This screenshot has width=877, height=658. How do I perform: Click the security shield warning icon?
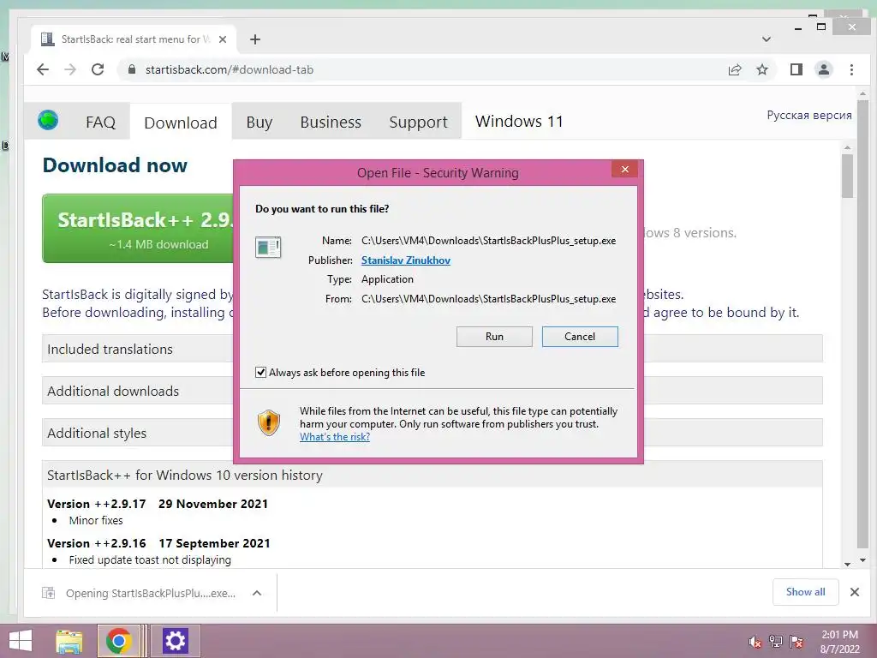268,422
